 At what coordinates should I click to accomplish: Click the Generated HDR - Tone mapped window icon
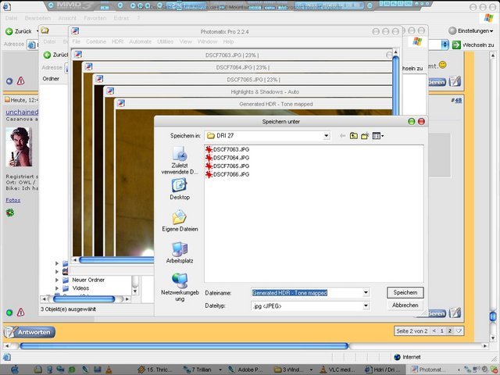pyautogui.click(x=121, y=103)
